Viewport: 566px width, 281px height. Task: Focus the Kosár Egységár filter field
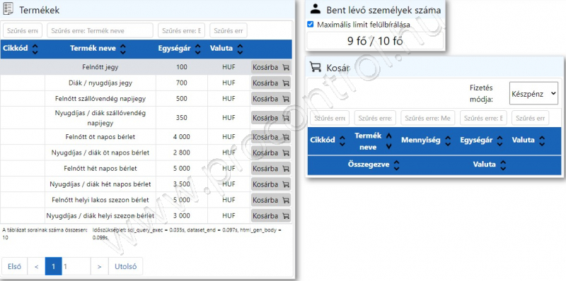click(x=483, y=118)
